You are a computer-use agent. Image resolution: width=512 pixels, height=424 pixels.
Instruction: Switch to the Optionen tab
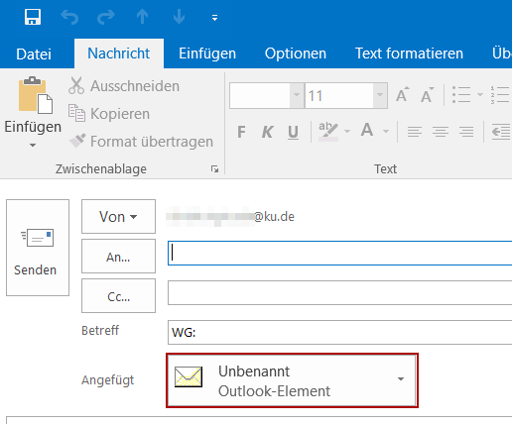[x=296, y=53]
